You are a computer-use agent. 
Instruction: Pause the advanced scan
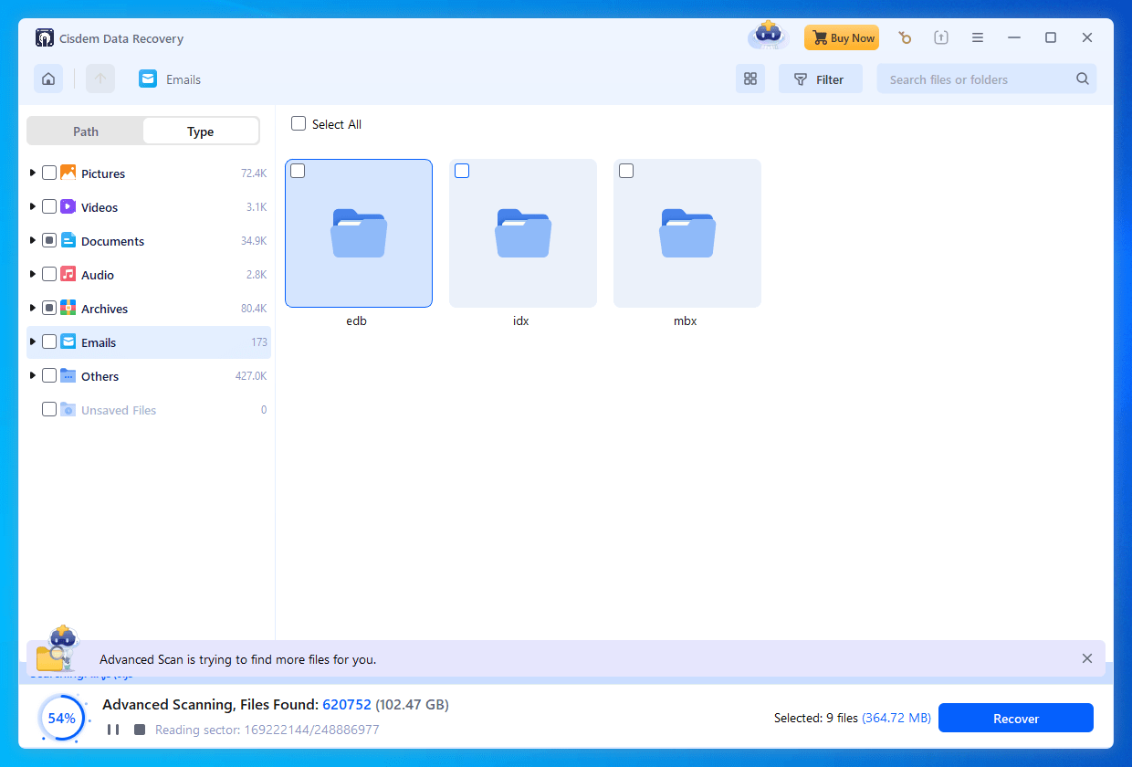113,730
